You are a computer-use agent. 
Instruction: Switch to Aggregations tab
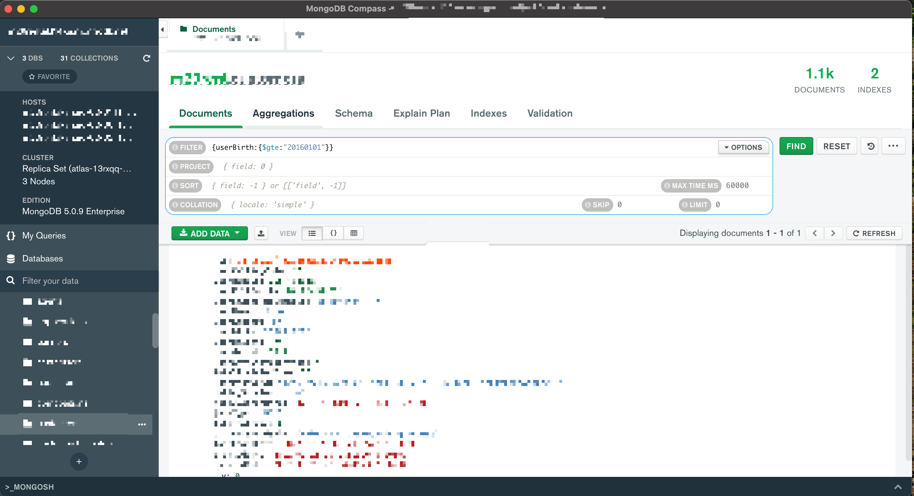283,113
